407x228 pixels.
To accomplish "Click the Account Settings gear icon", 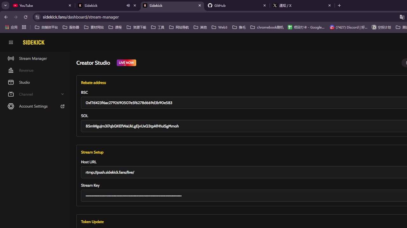I will tap(11, 106).
